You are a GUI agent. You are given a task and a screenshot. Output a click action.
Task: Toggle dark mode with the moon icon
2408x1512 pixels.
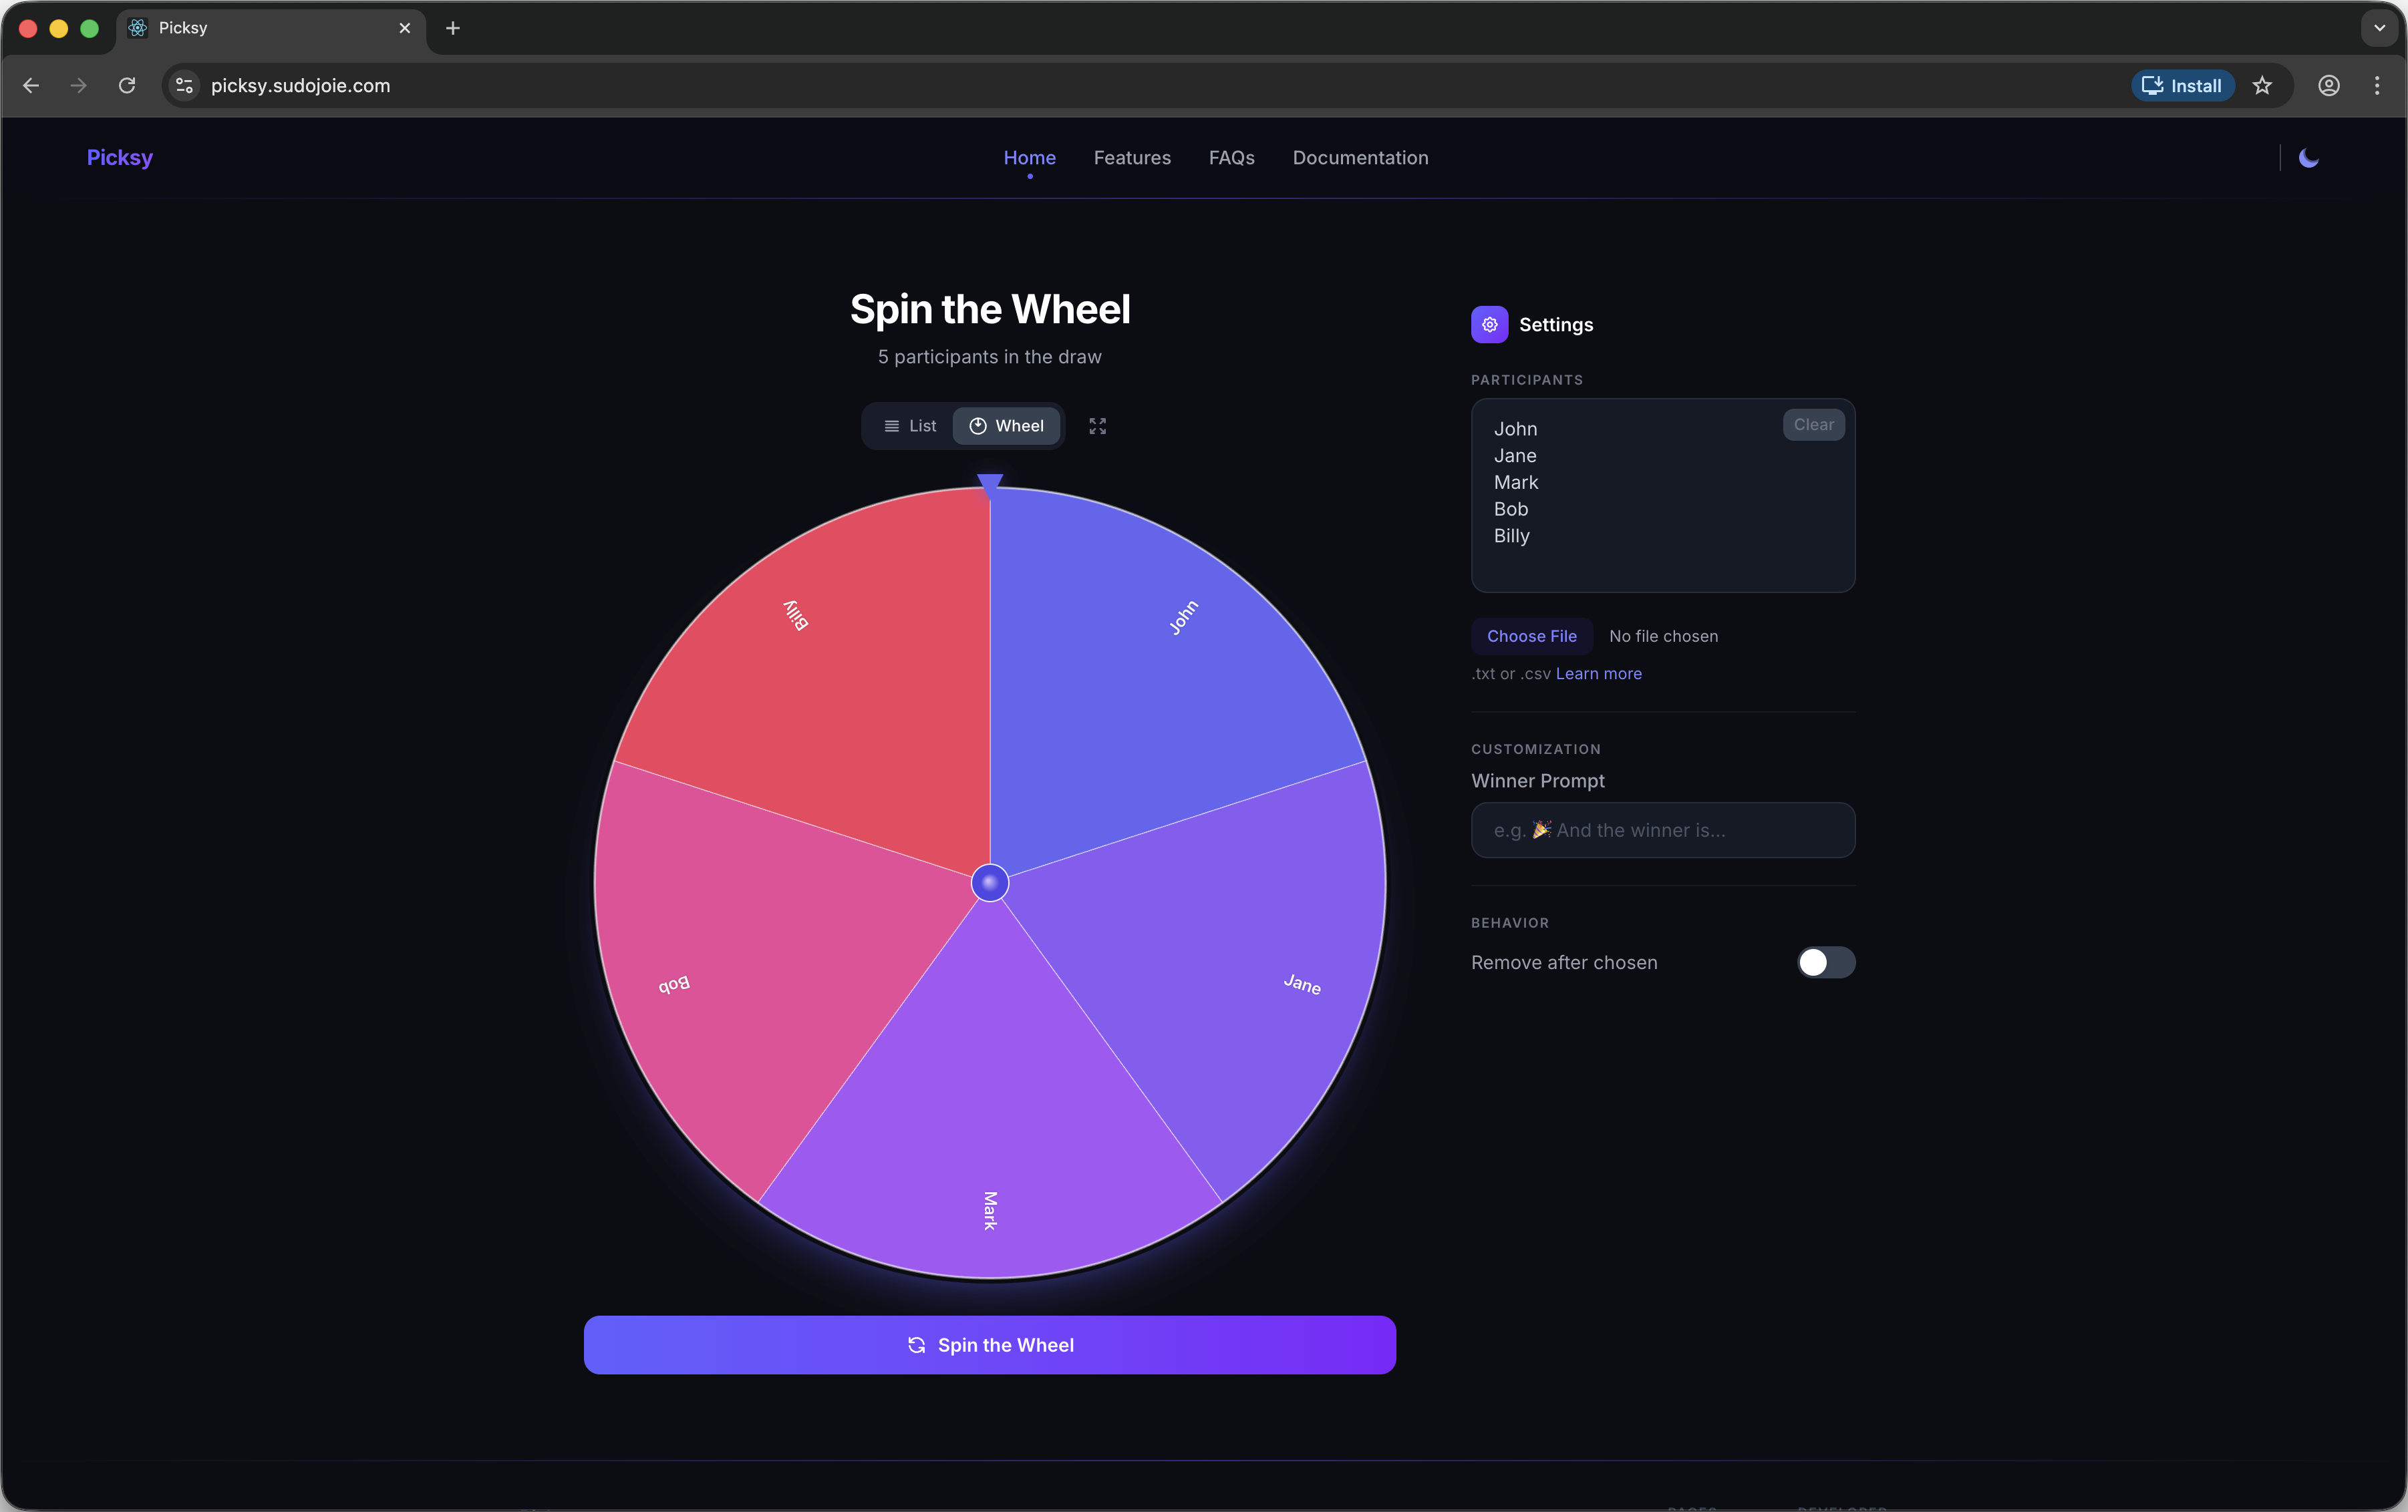[2308, 157]
